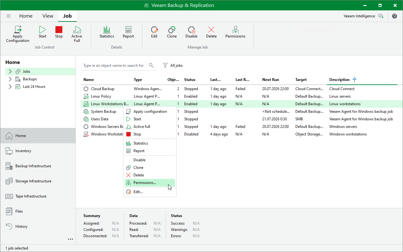Click the Windows Servers job icon

86,127
